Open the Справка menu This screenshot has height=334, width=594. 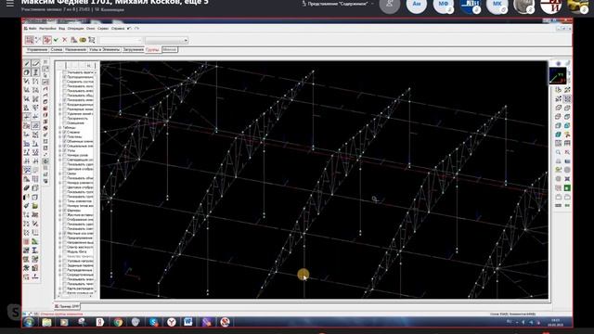click(118, 29)
